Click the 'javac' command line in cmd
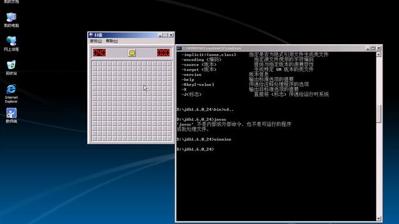The image size is (399, 224). click(201, 119)
